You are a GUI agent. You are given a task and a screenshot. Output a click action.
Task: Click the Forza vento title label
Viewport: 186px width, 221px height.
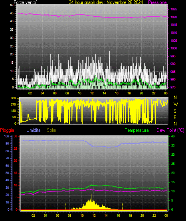(26, 2)
